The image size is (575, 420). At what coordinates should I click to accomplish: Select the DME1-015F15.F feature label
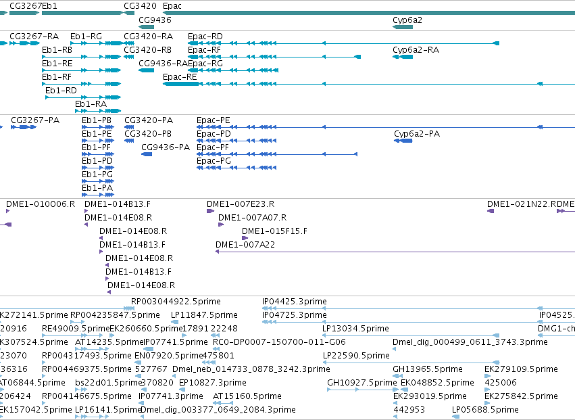coord(275,231)
